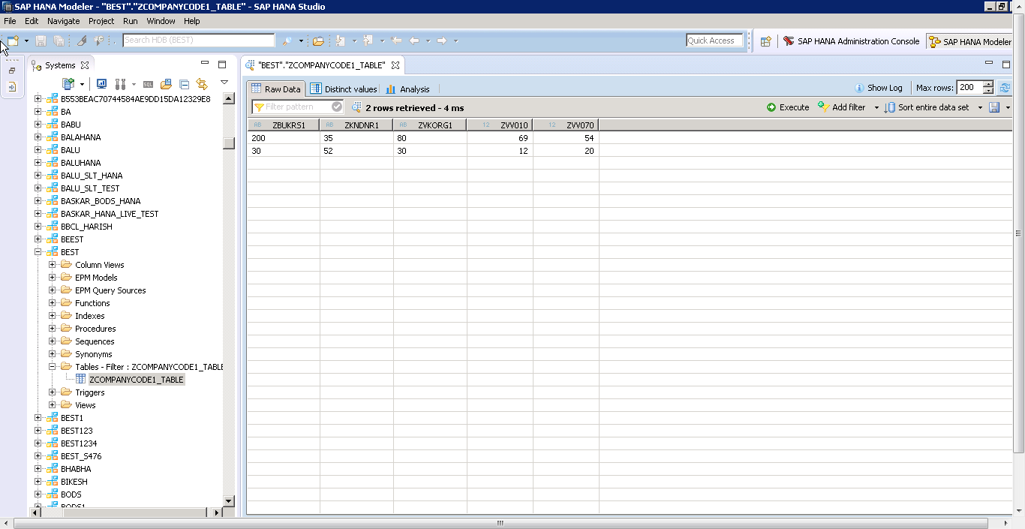Select the ZCOMPANYCODE1_TABLE tree item
Screen dimensions: 1025x529
pos(137,379)
